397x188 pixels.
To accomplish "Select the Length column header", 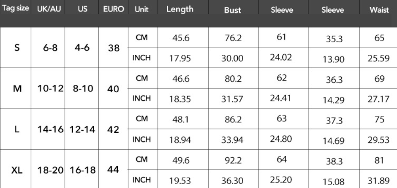I will coord(179,9).
